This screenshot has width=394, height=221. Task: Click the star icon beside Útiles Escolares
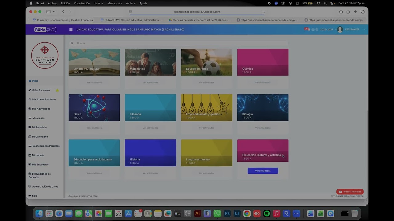(57, 90)
